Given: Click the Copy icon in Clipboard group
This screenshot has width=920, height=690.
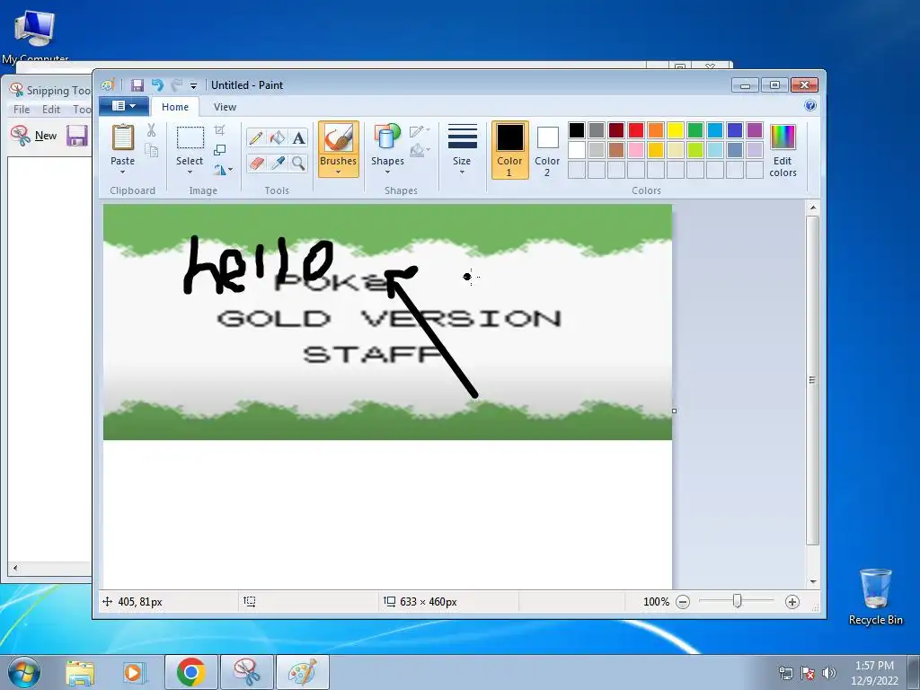Looking at the screenshot, I should pyautogui.click(x=151, y=151).
